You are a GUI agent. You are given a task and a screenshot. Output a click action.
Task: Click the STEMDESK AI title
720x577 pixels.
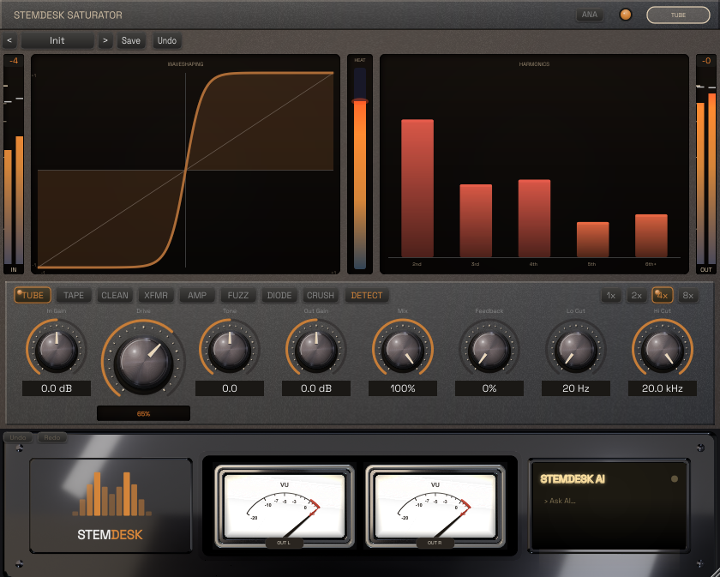click(573, 479)
